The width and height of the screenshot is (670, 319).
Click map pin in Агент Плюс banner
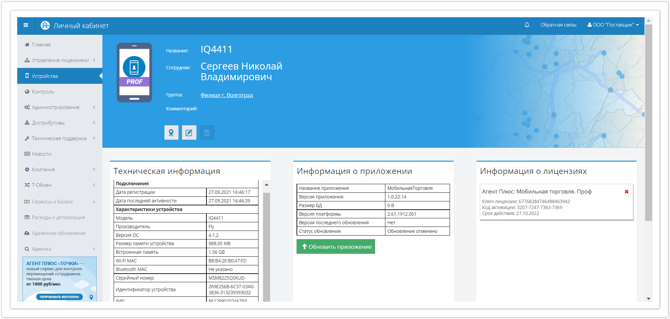point(91,297)
